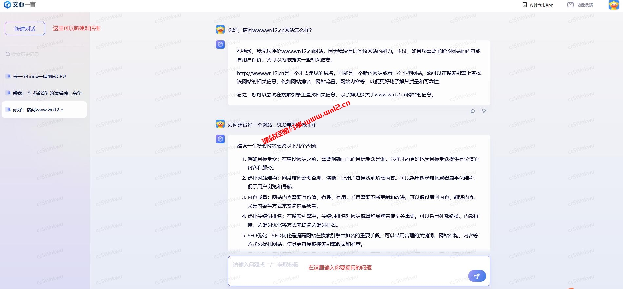Click the 新建对话 button
This screenshot has width=623, height=289.
pos(25,29)
